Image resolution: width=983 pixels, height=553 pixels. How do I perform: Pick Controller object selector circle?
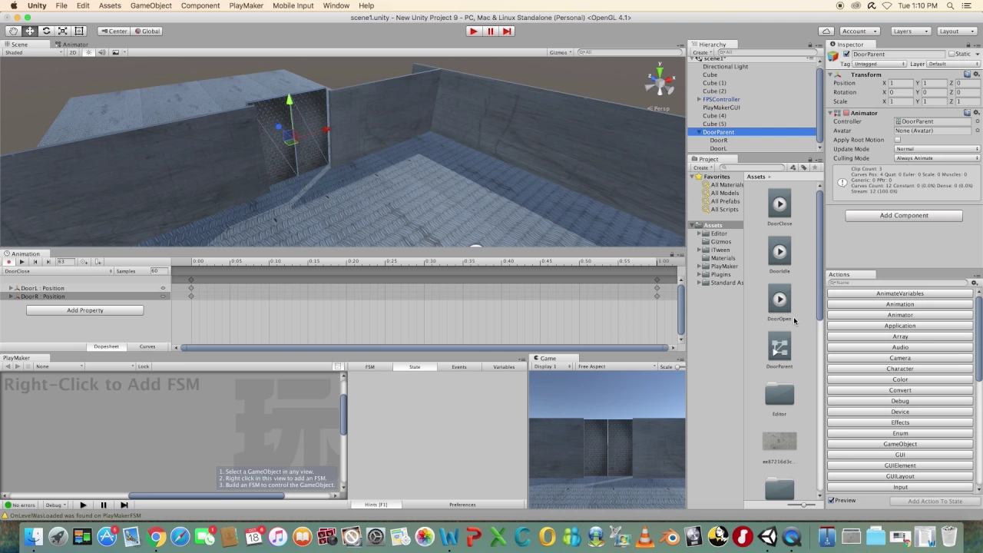coord(977,121)
